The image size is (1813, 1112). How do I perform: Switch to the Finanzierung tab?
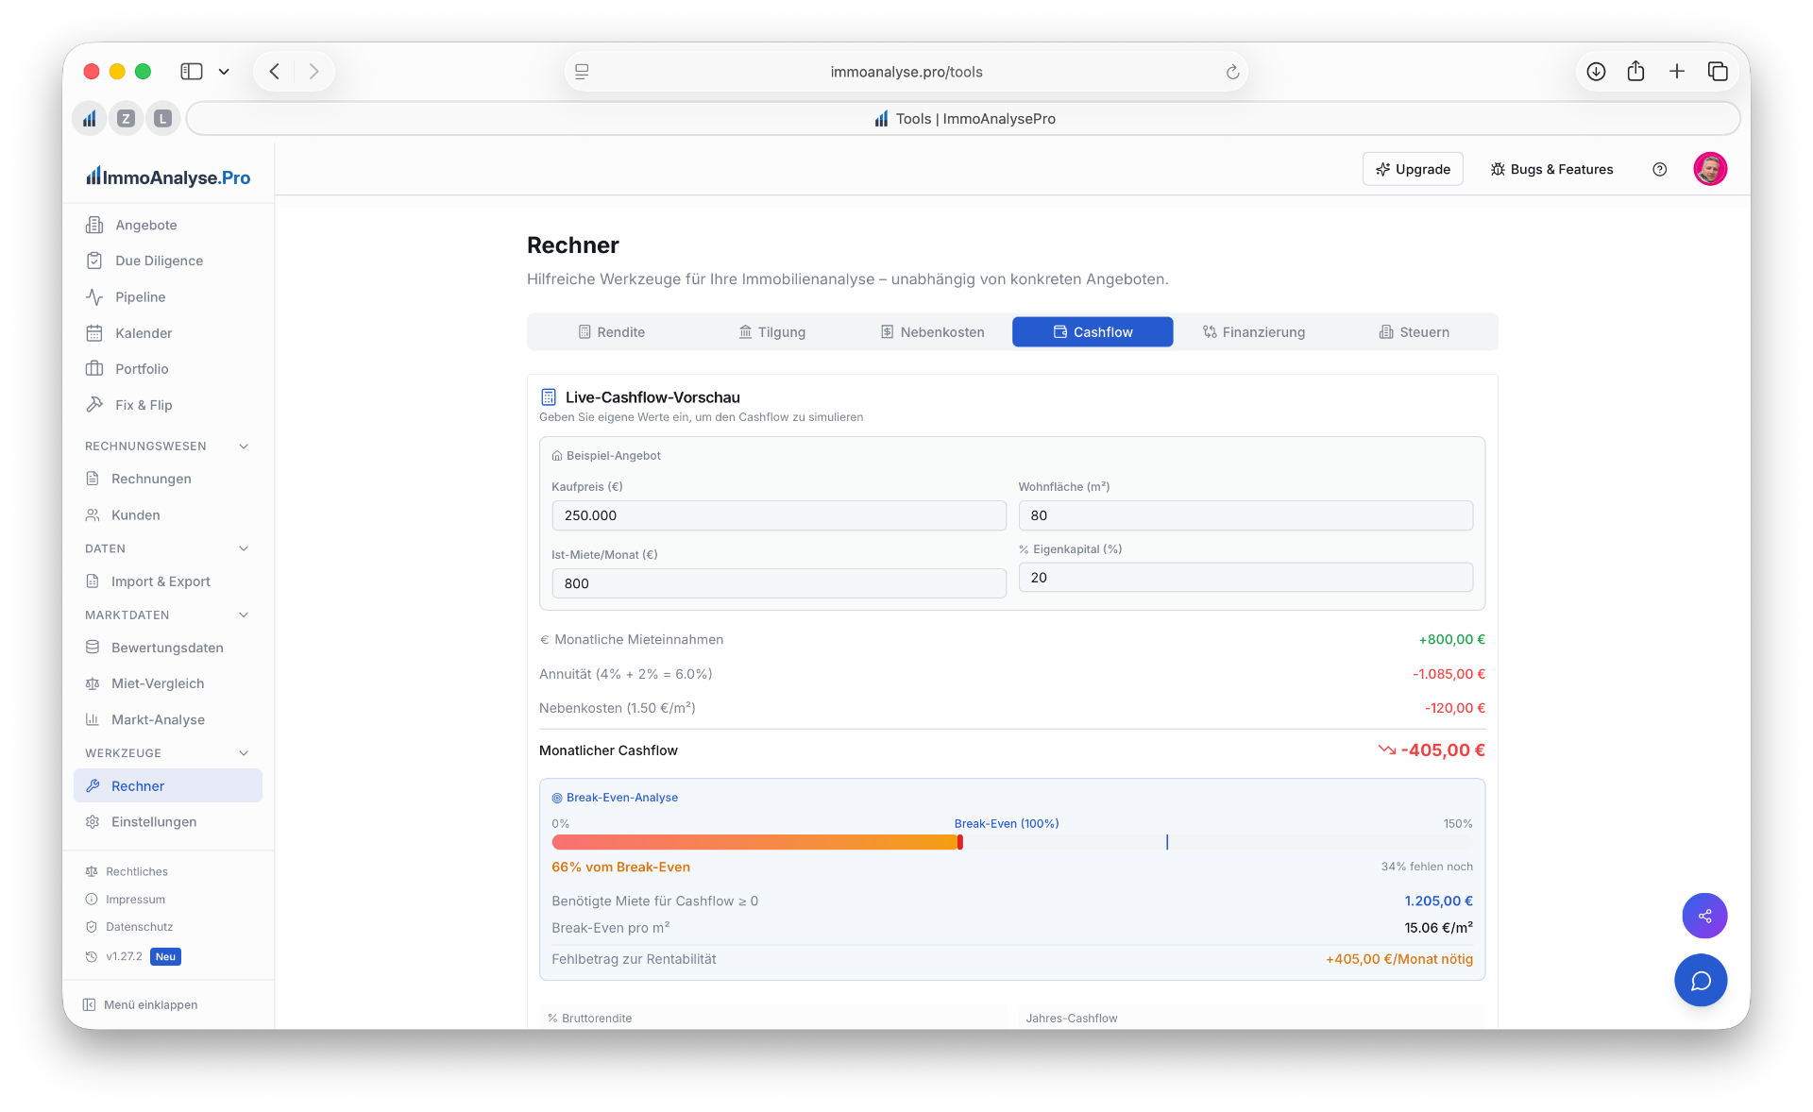coord(1253,332)
